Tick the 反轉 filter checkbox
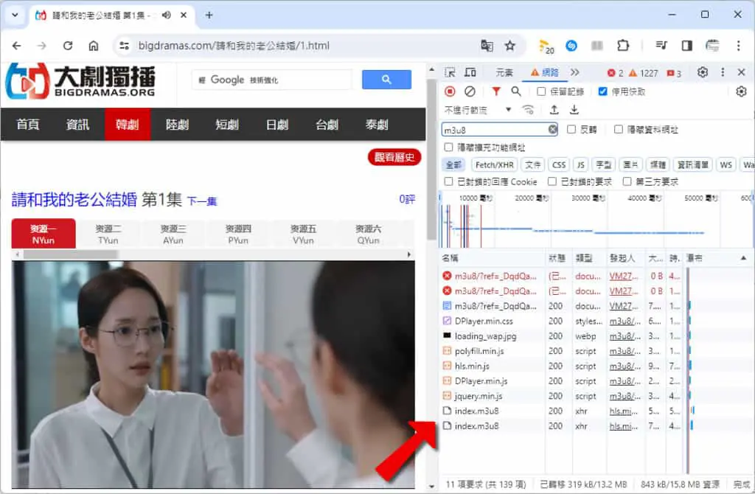 pyautogui.click(x=571, y=129)
